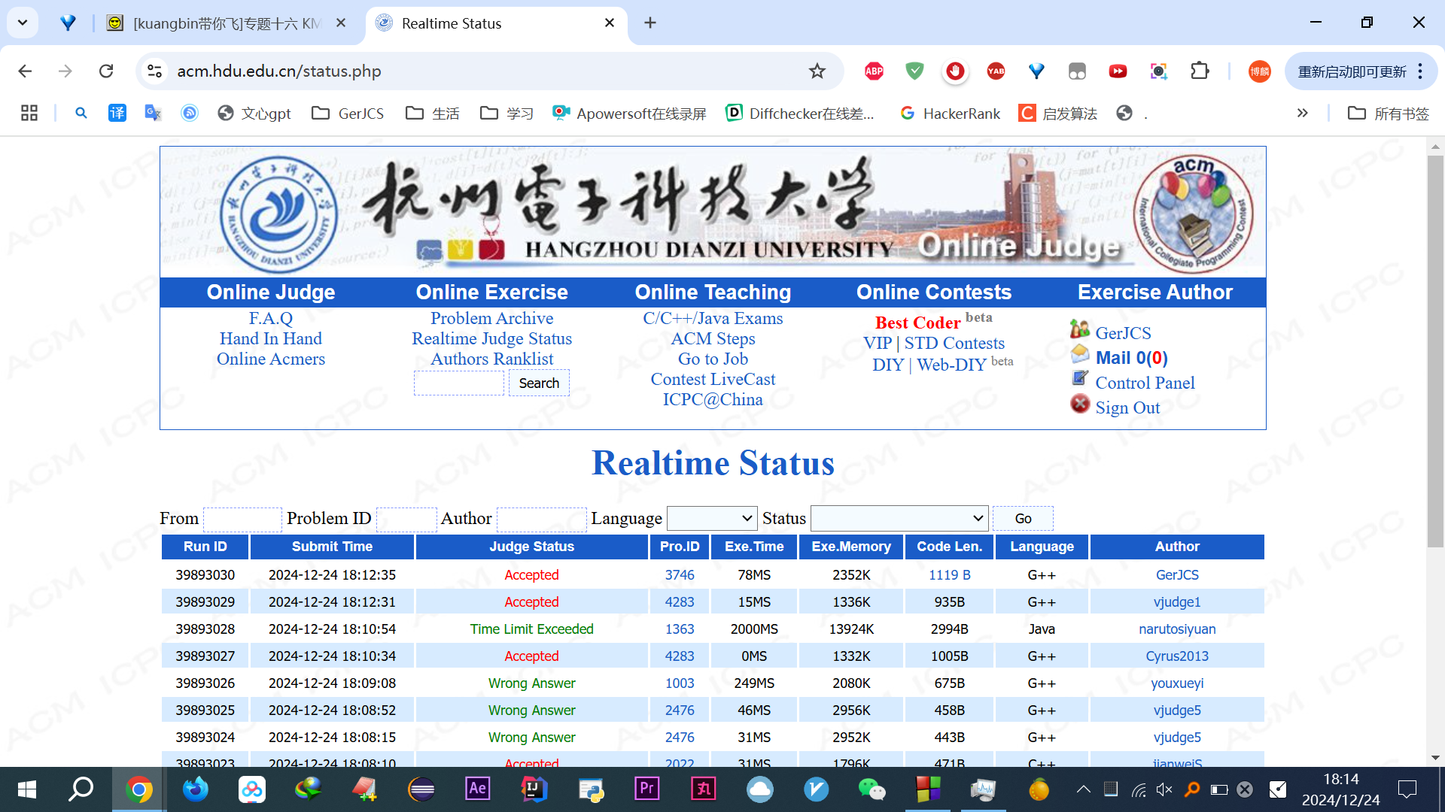
Task: Expand the Status dropdown filter
Action: tap(899, 518)
